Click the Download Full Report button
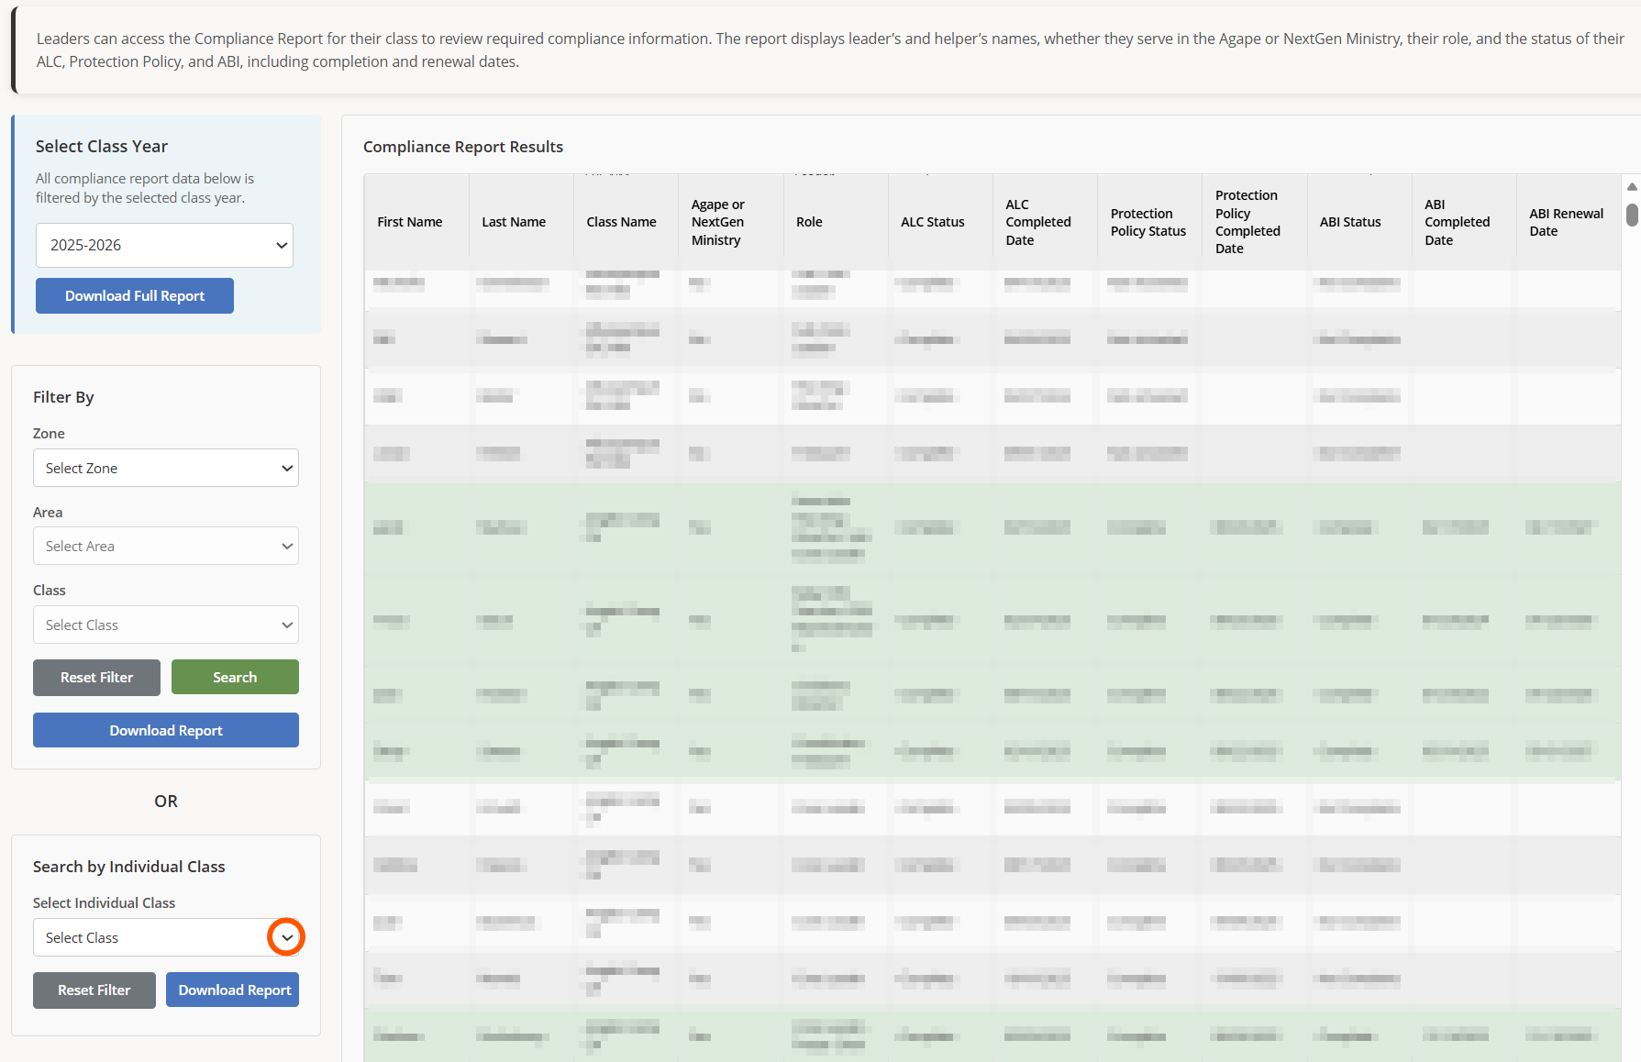Image resolution: width=1641 pixels, height=1062 pixels. (135, 296)
